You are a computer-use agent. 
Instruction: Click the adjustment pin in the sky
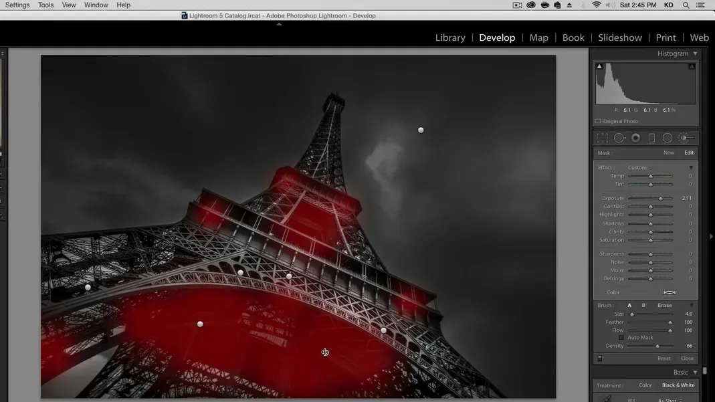coord(421,130)
